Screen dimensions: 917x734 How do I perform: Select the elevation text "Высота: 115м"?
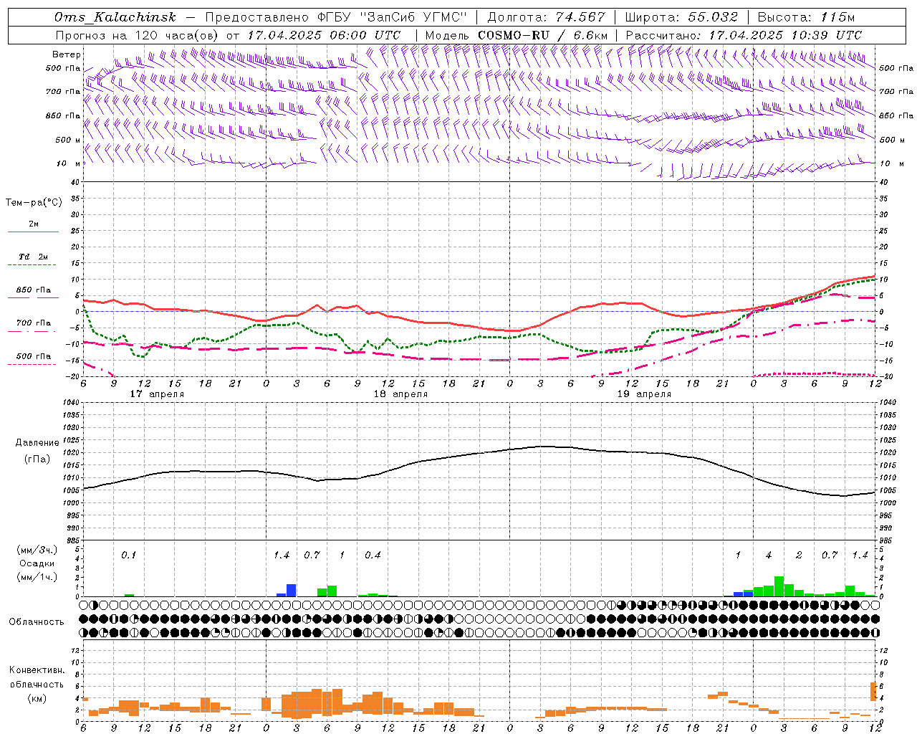pyautogui.click(x=806, y=17)
